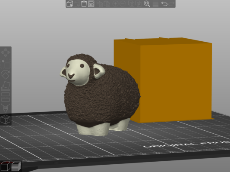Screen dimensions: 230x172
Task: Select the Rotate gizmo tool
Action: (x=6, y=75)
